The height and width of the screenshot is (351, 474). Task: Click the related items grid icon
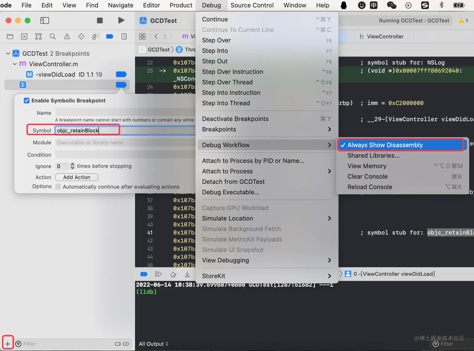[x=142, y=36]
